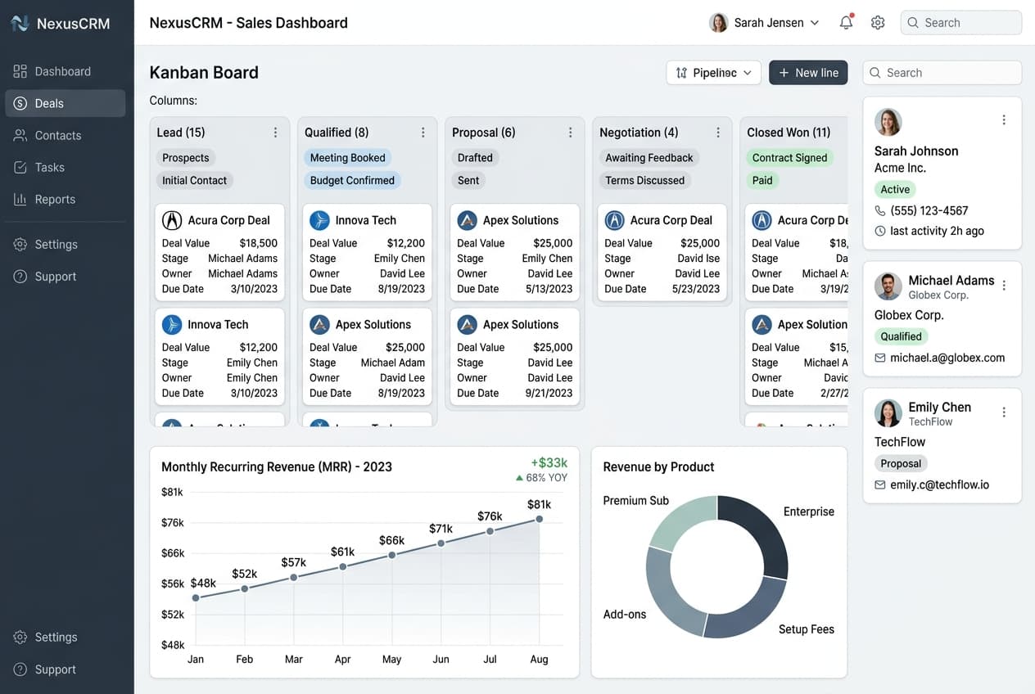This screenshot has height=694, width=1035.
Task: Open Proposal column options menu
Action: coord(571,133)
